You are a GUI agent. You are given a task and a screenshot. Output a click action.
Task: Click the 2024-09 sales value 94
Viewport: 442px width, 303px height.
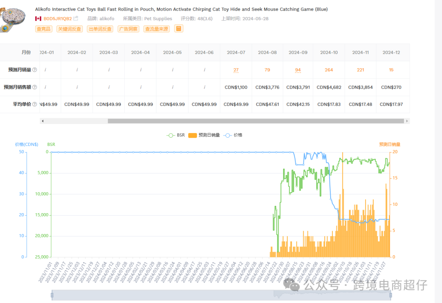tap(298, 70)
